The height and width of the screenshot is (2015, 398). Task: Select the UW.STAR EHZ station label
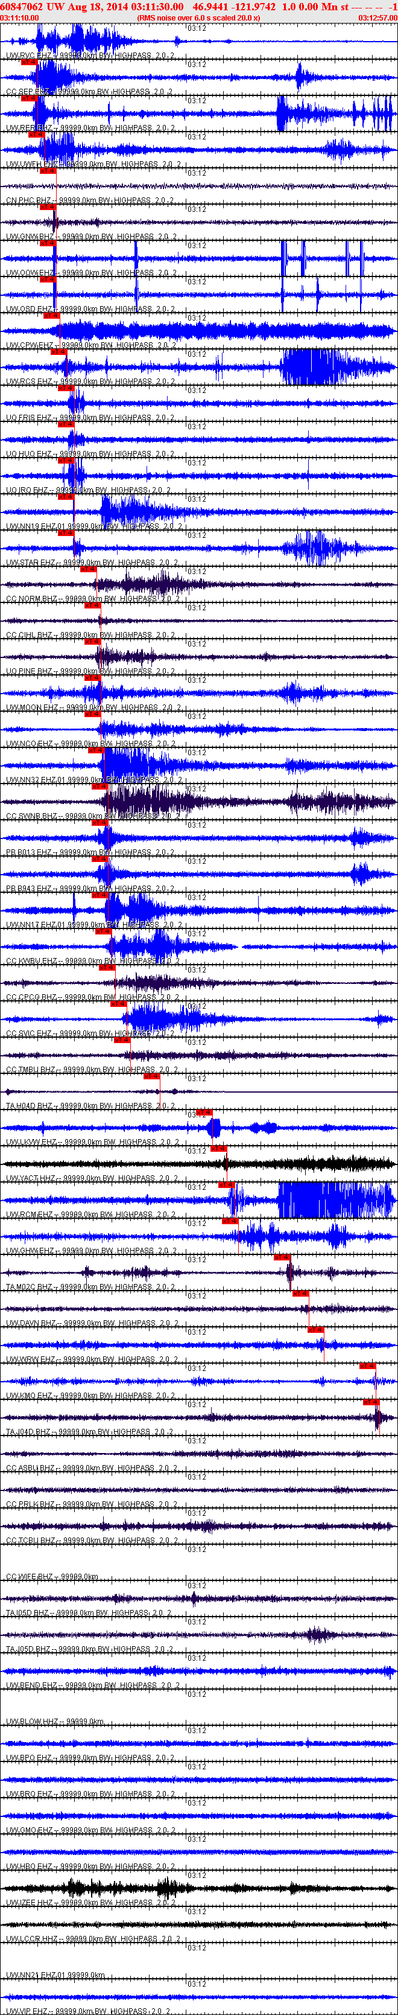pyautogui.click(x=92, y=563)
